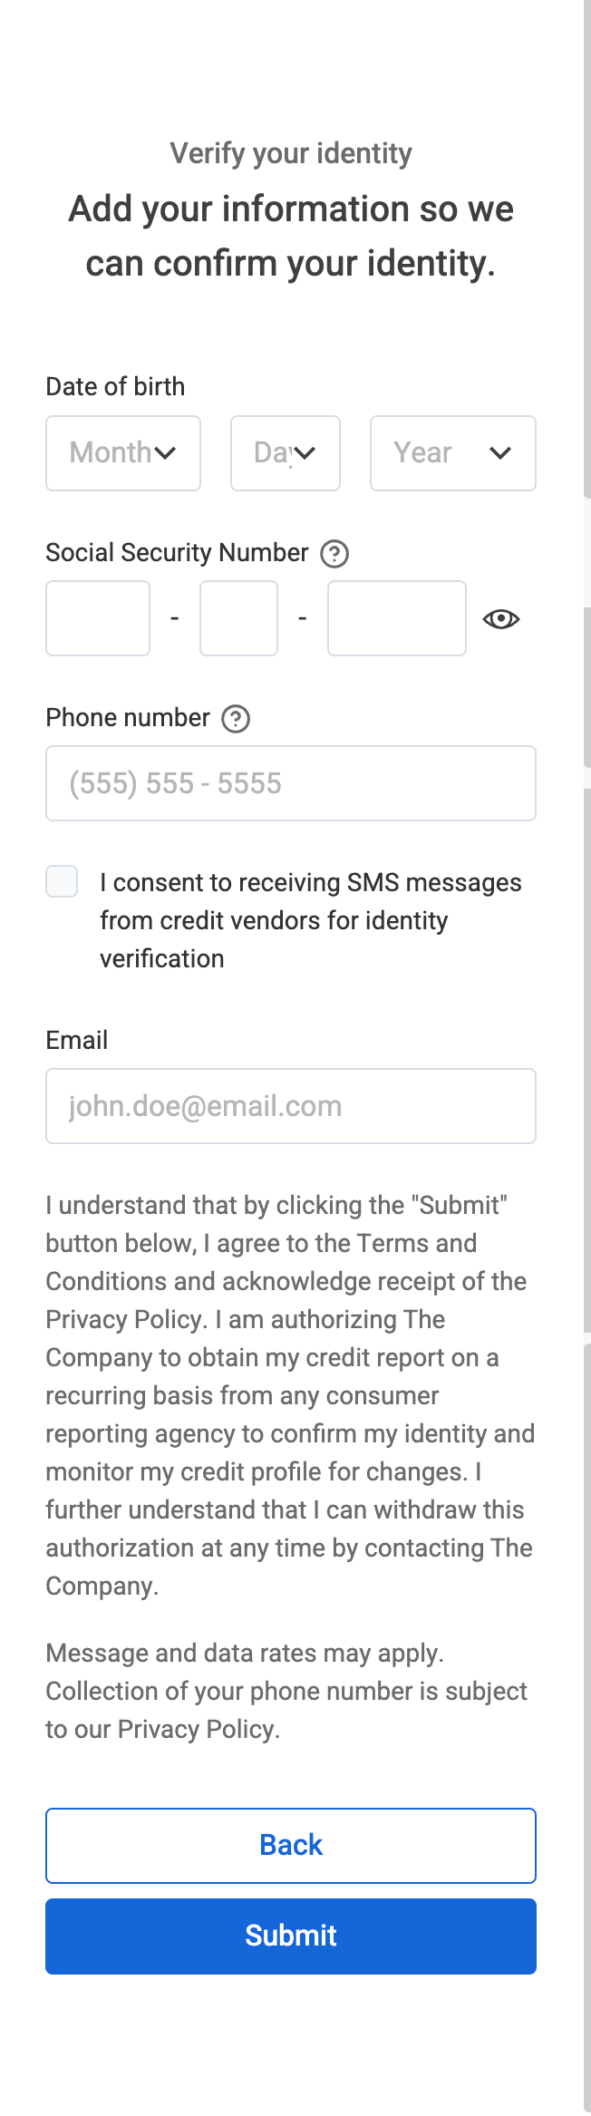
Task: Click the Back button
Action: pyautogui.click(x=291, y=1846)
